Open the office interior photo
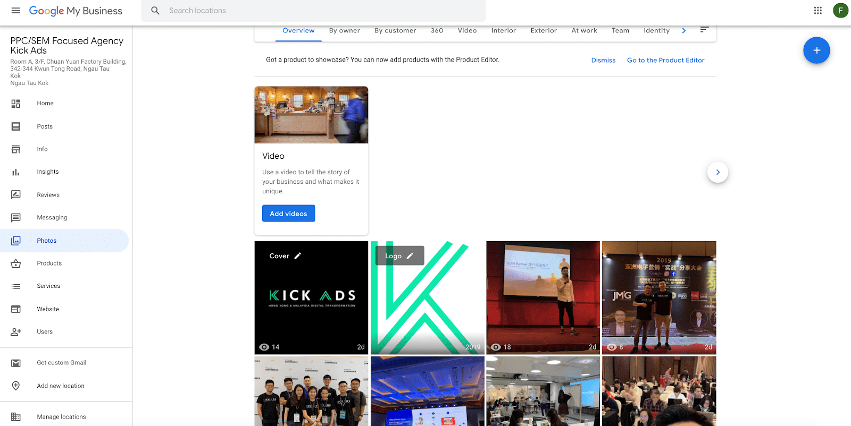 (543, 391)
